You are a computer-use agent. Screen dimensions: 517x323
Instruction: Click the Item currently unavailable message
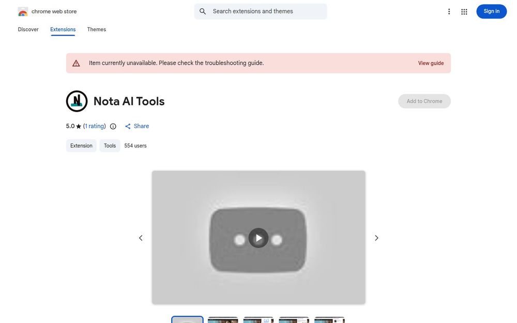pyautogui.click(x=176, y=63)
